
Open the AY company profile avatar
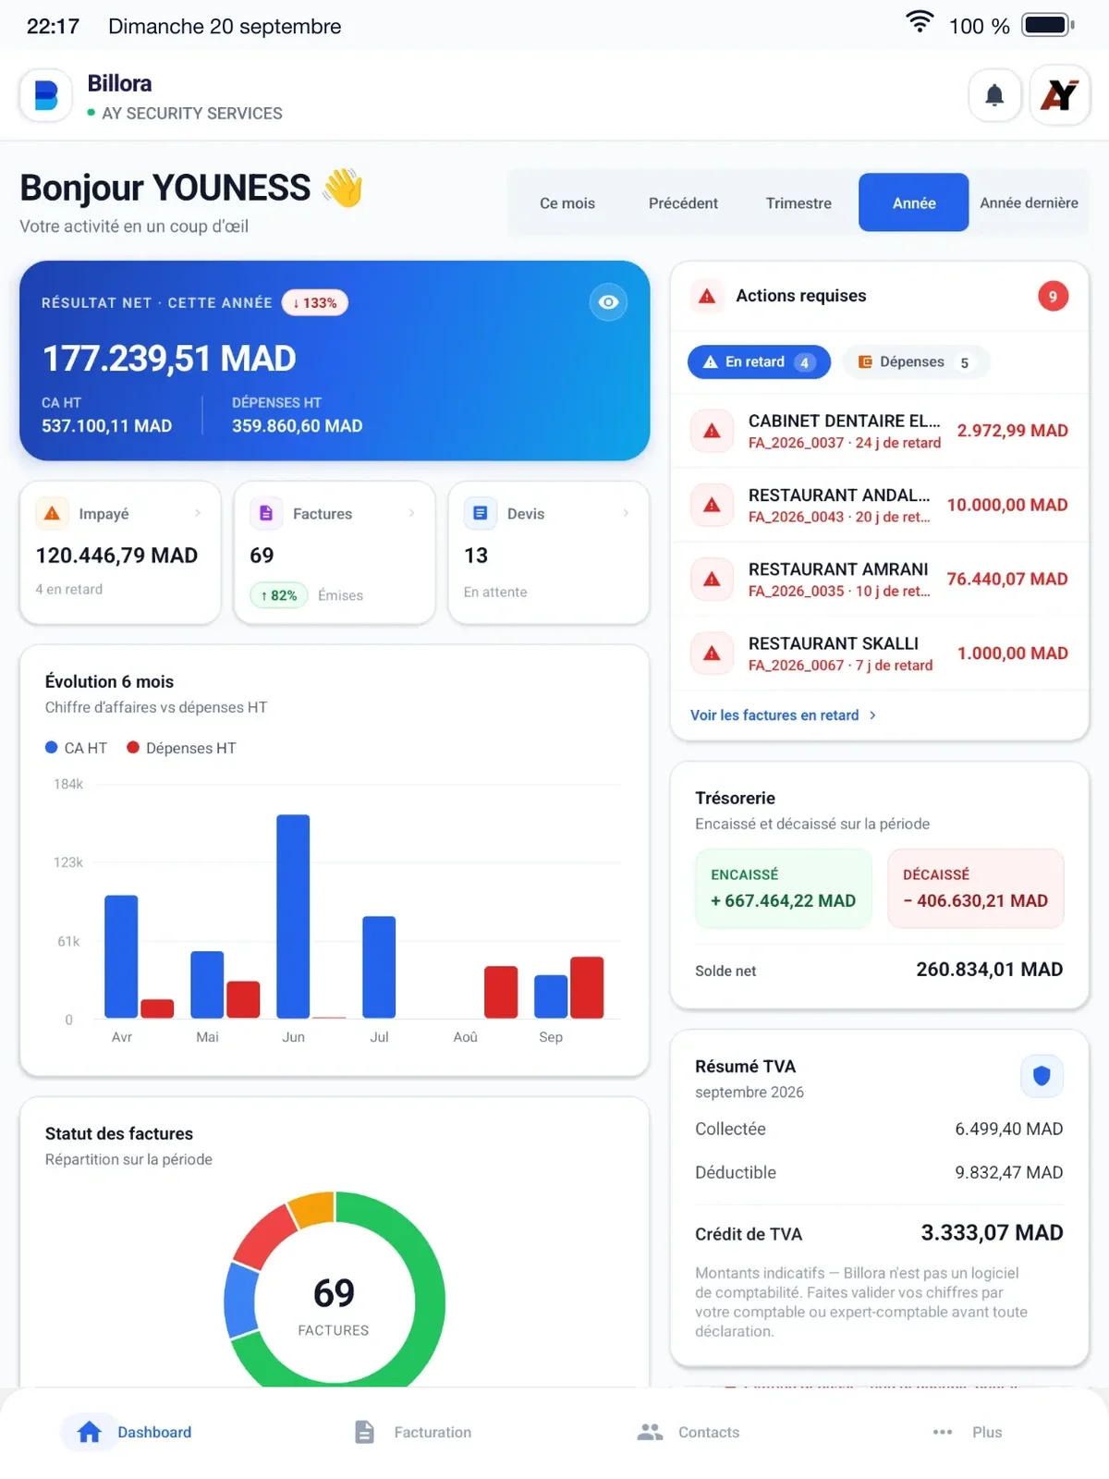pos(1060,95)
